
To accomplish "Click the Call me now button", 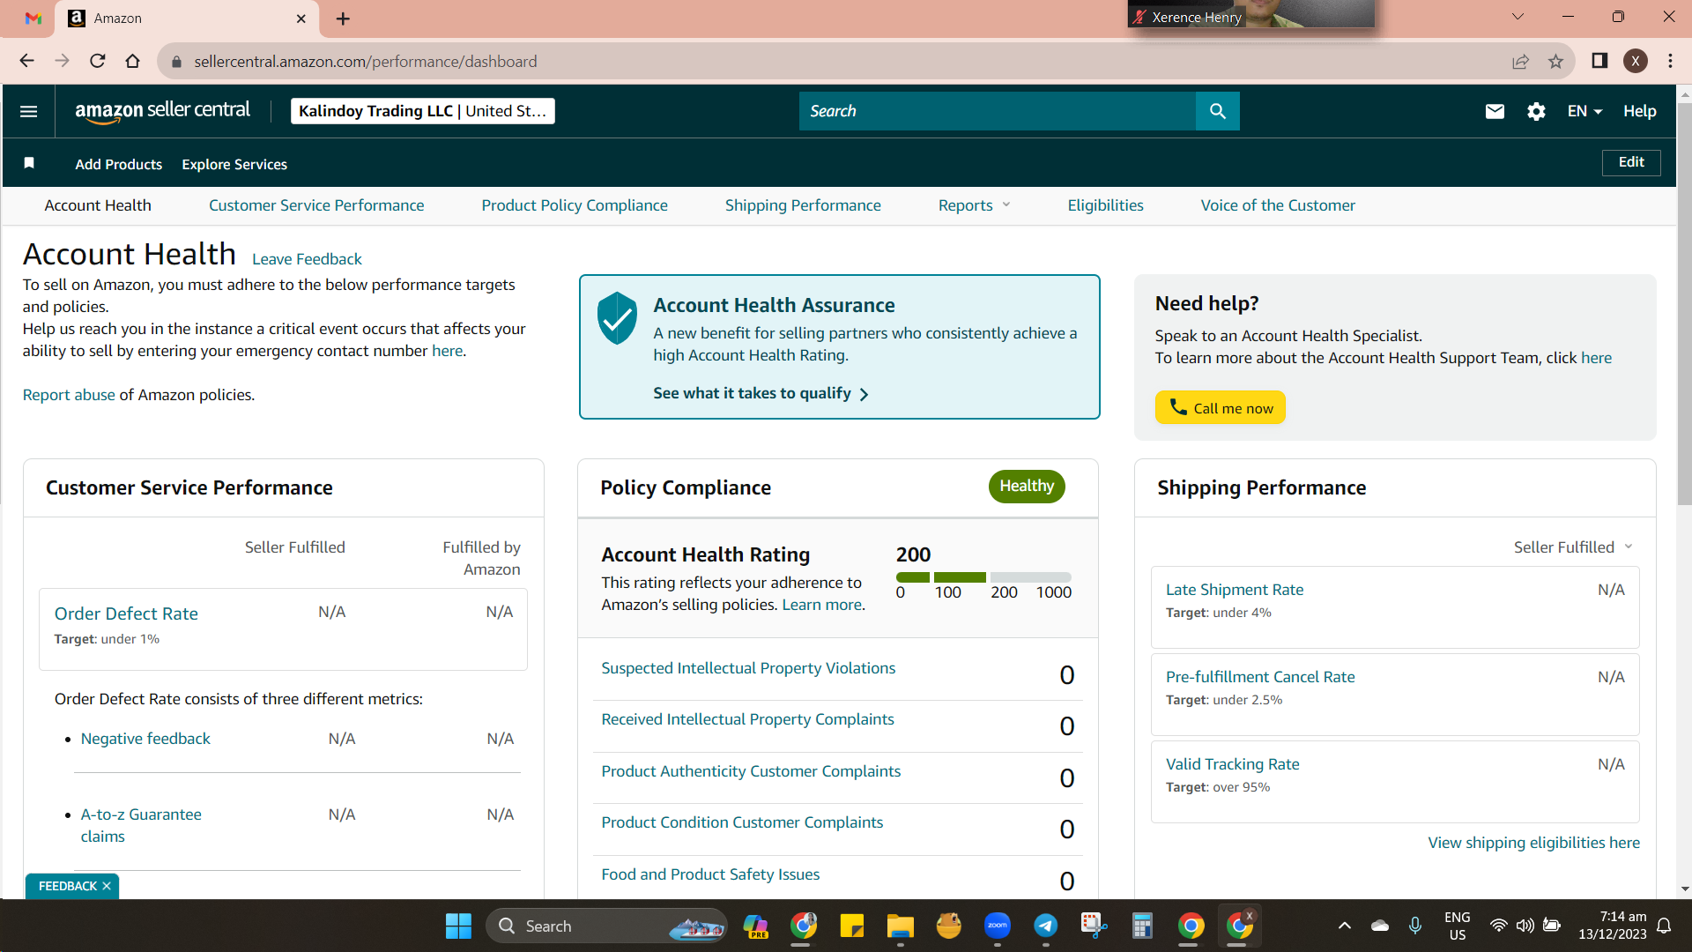I will tap(1221, 407).
